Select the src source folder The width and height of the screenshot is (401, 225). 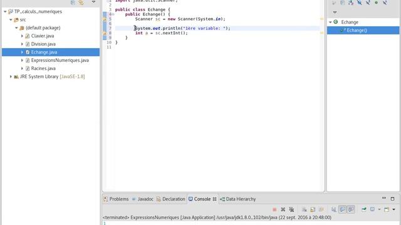(x=23, y=19)
